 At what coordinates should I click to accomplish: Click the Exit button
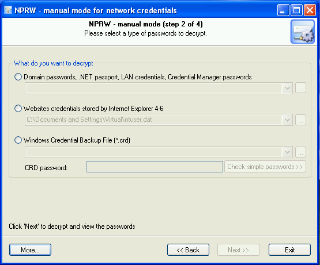point(289,249)
